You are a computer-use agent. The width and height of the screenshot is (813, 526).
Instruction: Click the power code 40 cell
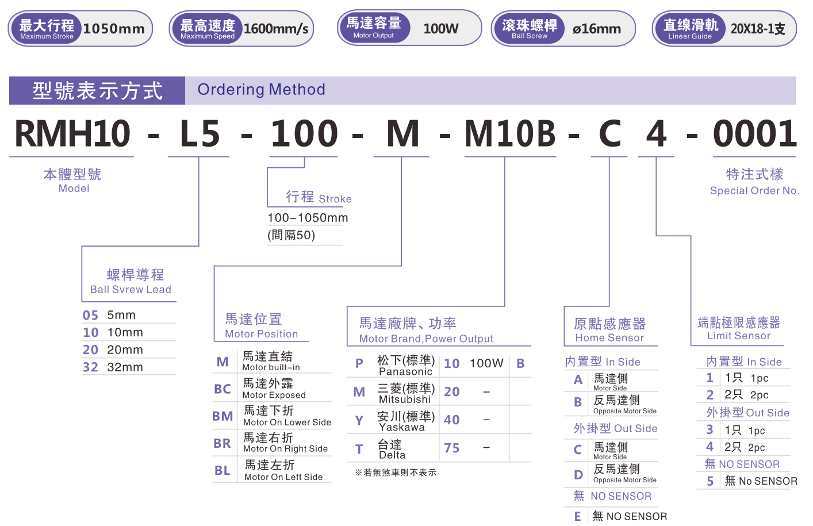click(452, 420)
